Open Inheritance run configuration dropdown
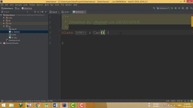Screen dimensions: 193x108 click(163, 8)
